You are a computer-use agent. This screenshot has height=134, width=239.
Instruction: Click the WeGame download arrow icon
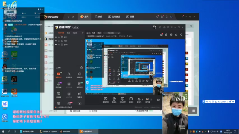coord(167,17)
